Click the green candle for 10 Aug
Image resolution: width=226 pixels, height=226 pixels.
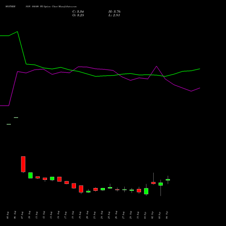(30, 175)
